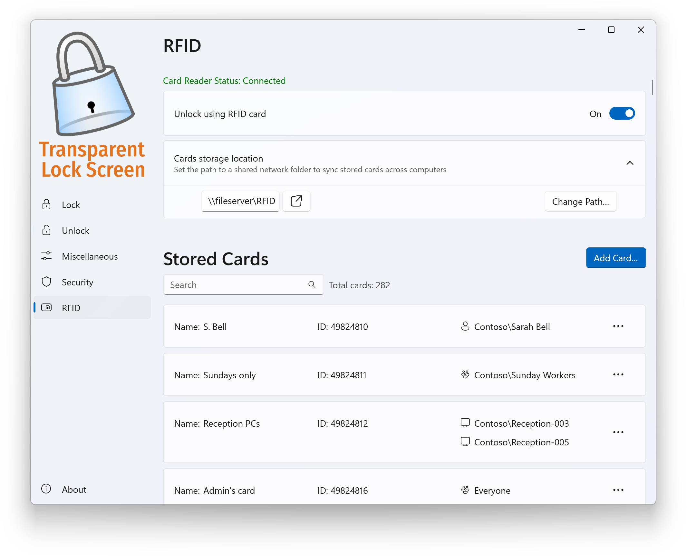Go to the About page
This screenshot has width=687, height=556.
point(74,489)
